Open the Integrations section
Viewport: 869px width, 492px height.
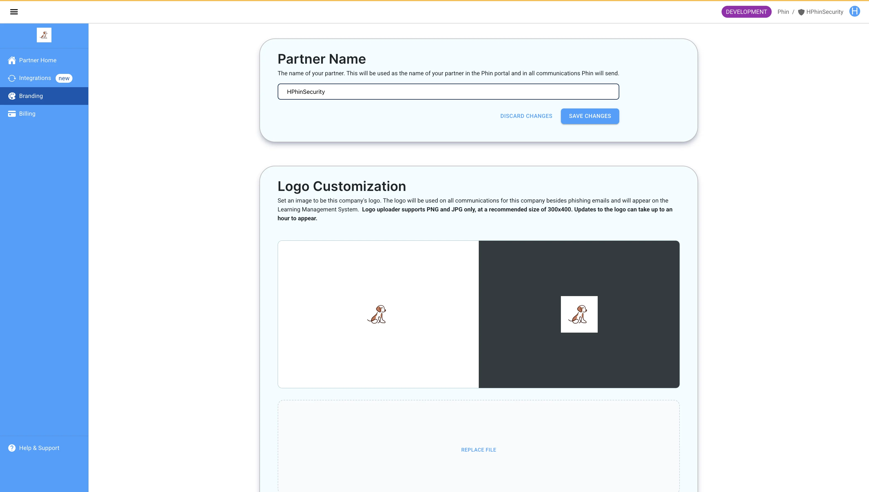tap(35, 78)
